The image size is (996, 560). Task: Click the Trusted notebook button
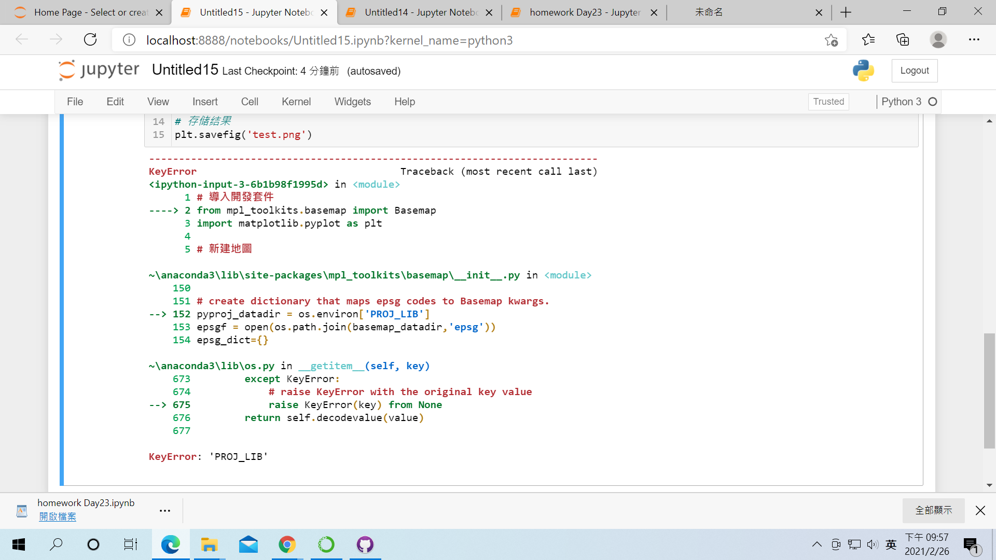pyautogui.click(x=828, y=102)
